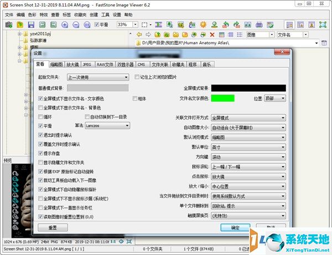The height and width of the screenshot is (255, 332).
Task: Click the actual size 1:1 toolbar icon
Action: pos(87,25)
